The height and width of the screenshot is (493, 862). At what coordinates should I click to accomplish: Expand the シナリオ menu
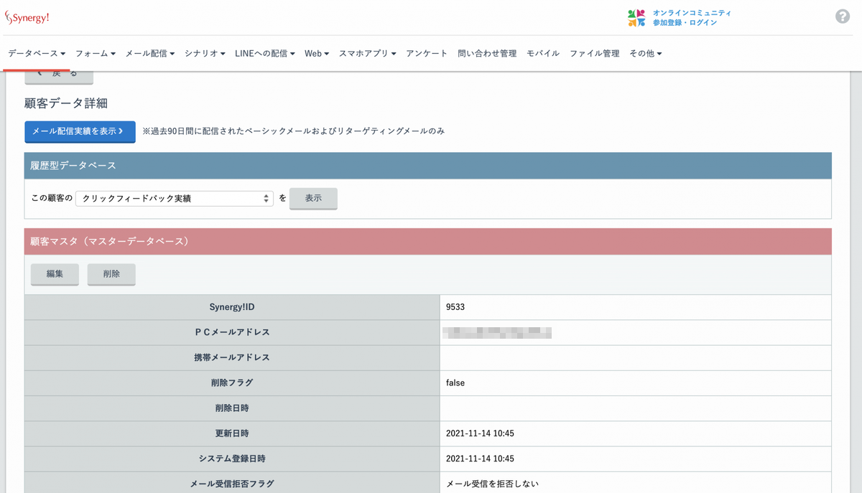point(203,52)
